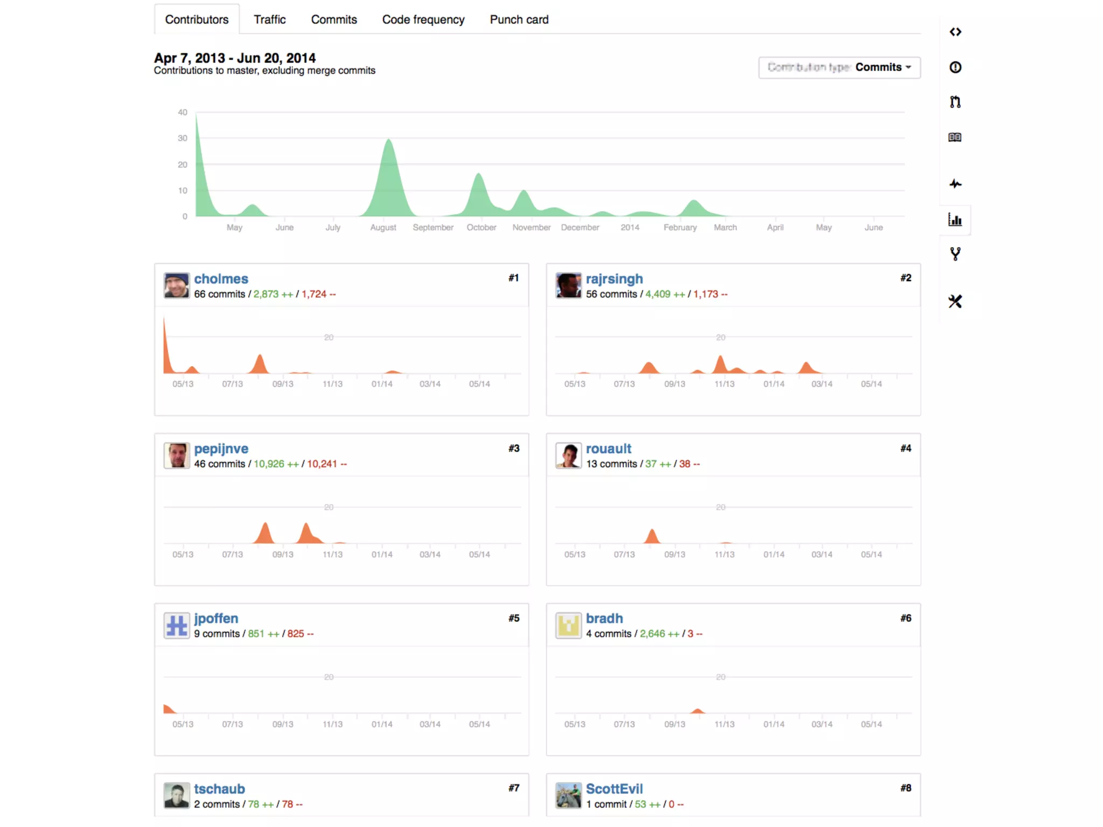Open cholmes contributor profile link
This screenshot has width=1103, height=827.
pyautogui.click(x=221, y=279)
